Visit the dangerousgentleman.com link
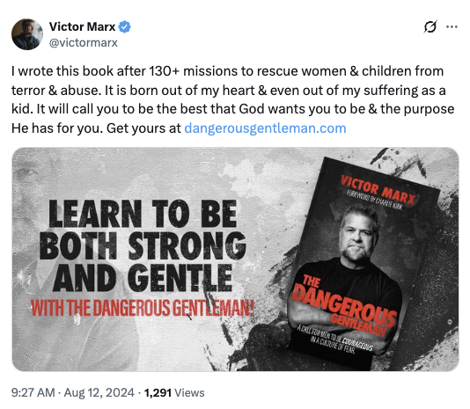Image resolution: width=470 pixels, height=409 pixels. pos(265,128)
